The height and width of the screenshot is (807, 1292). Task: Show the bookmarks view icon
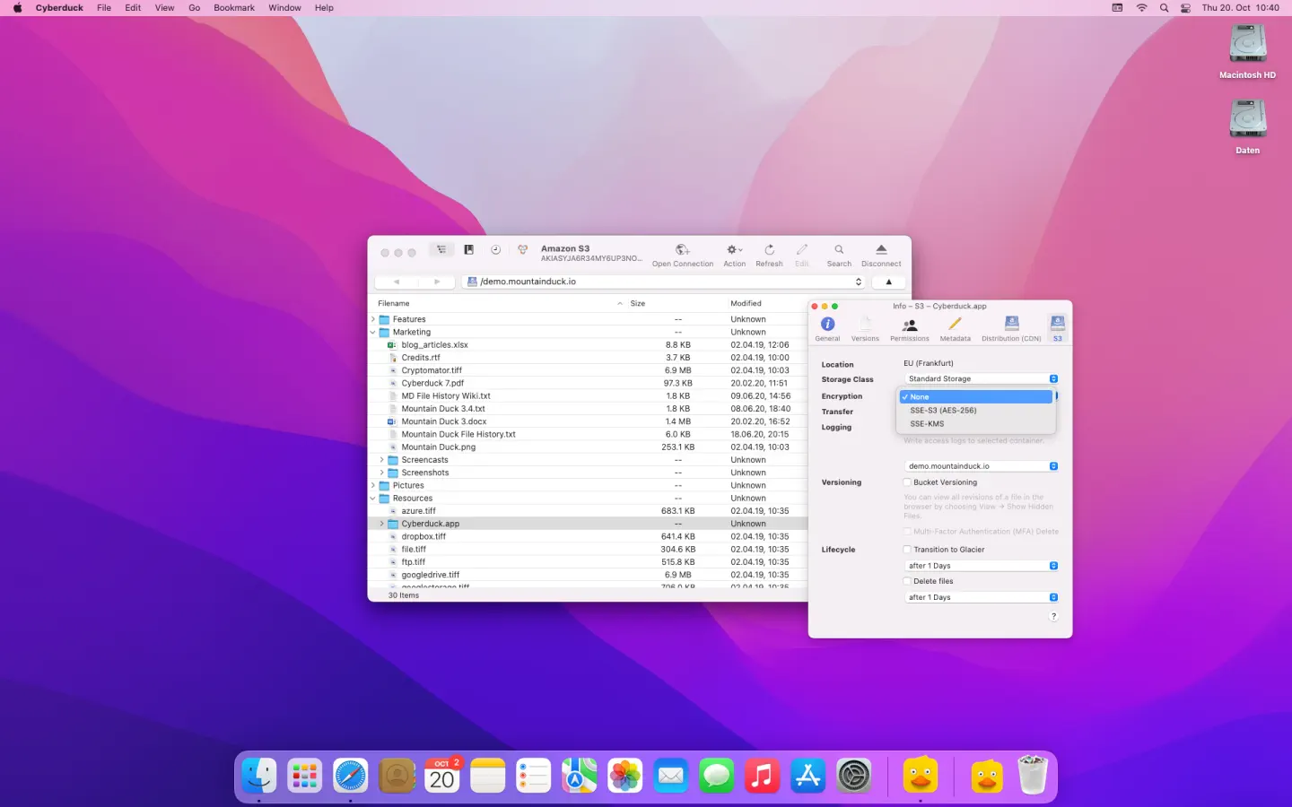click(468, 250)
